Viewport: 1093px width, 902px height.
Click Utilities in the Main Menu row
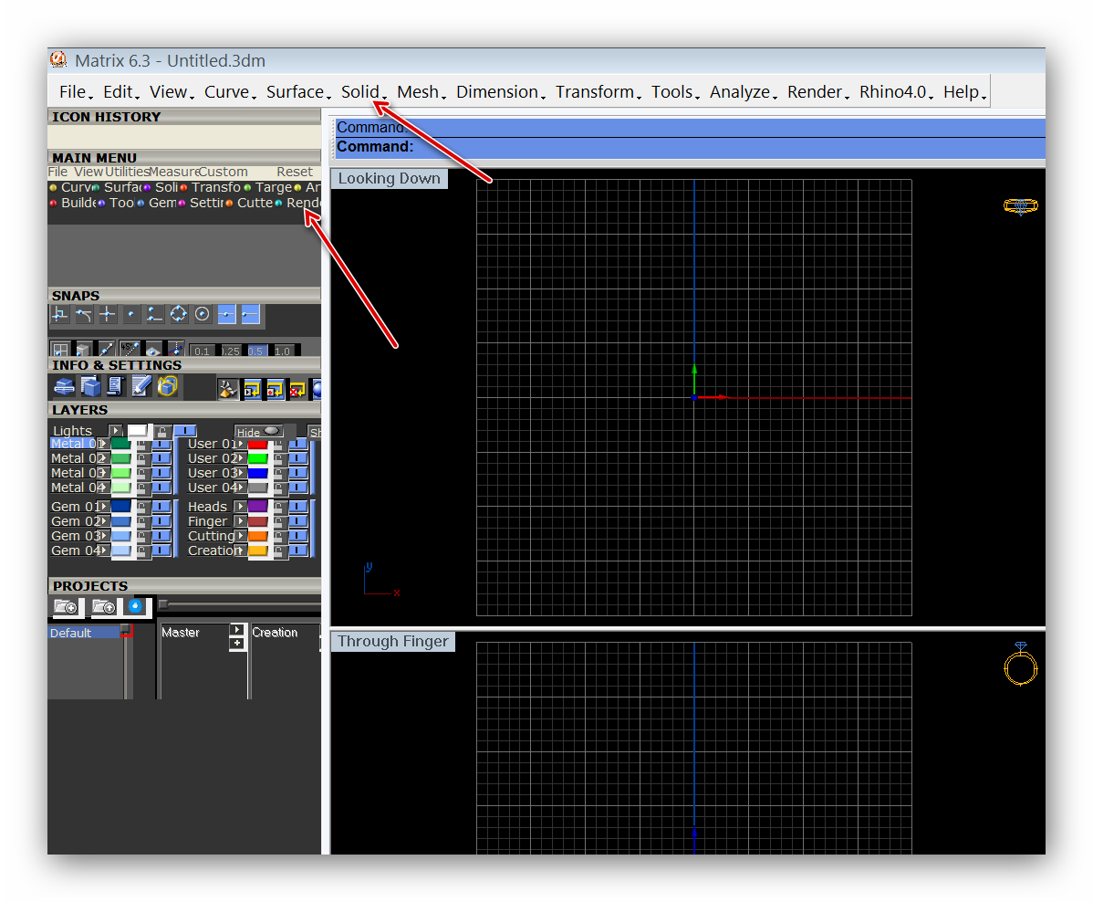pyautogui.click(x=127, y=172)
